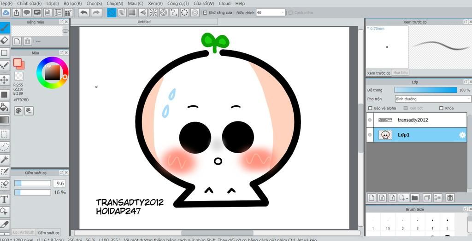Click the cloud save icon

click(6, 12)
